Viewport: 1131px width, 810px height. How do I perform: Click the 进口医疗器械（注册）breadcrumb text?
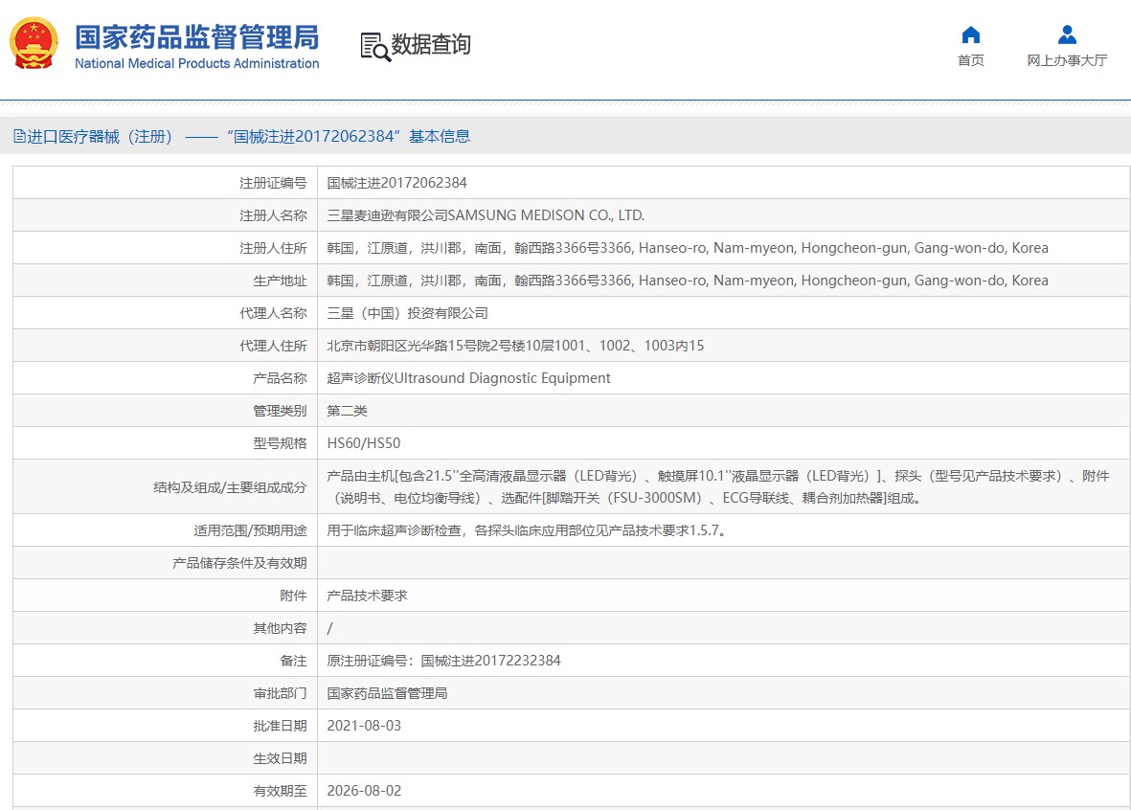(100, 136)
